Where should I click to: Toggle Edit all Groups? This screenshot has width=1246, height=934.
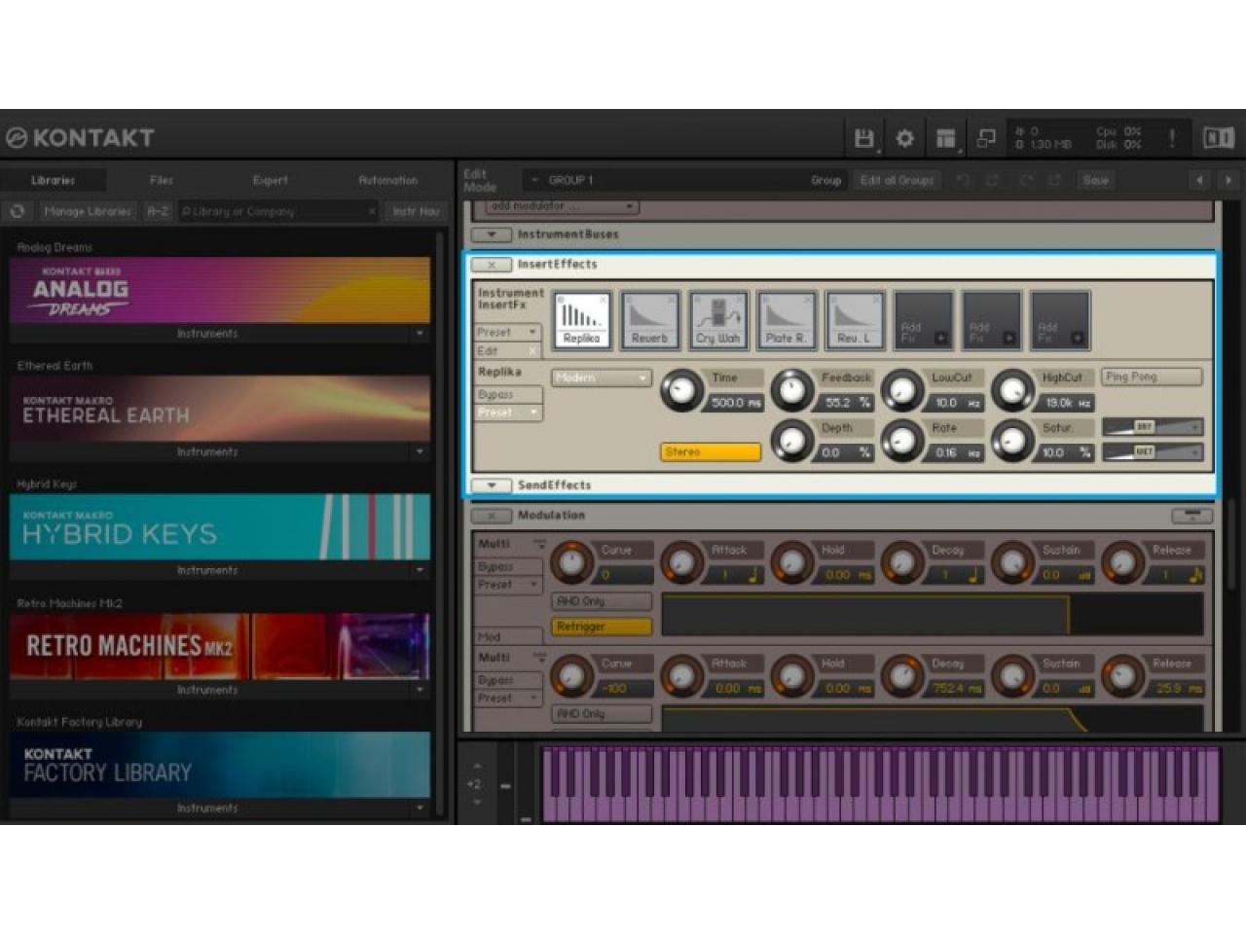tap(897, 180)
